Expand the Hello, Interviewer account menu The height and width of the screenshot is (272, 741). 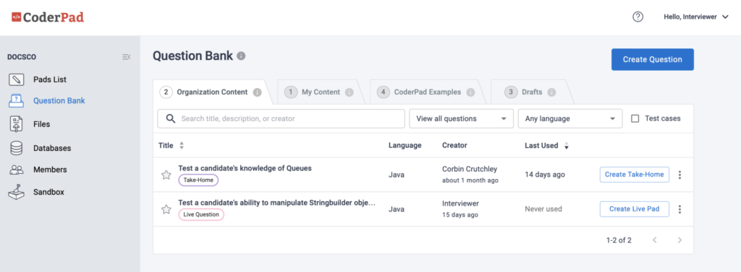(697, 17)
